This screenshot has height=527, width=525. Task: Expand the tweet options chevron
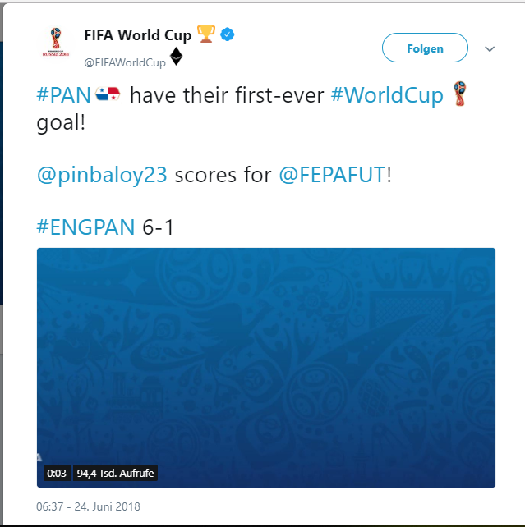[x=490, y=49]
